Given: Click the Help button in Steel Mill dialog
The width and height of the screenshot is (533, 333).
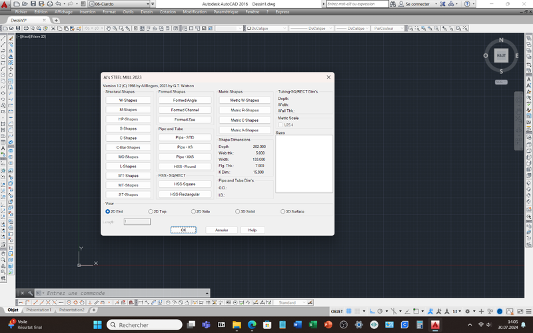Looking at the screenshot, I should coord(253,230).
